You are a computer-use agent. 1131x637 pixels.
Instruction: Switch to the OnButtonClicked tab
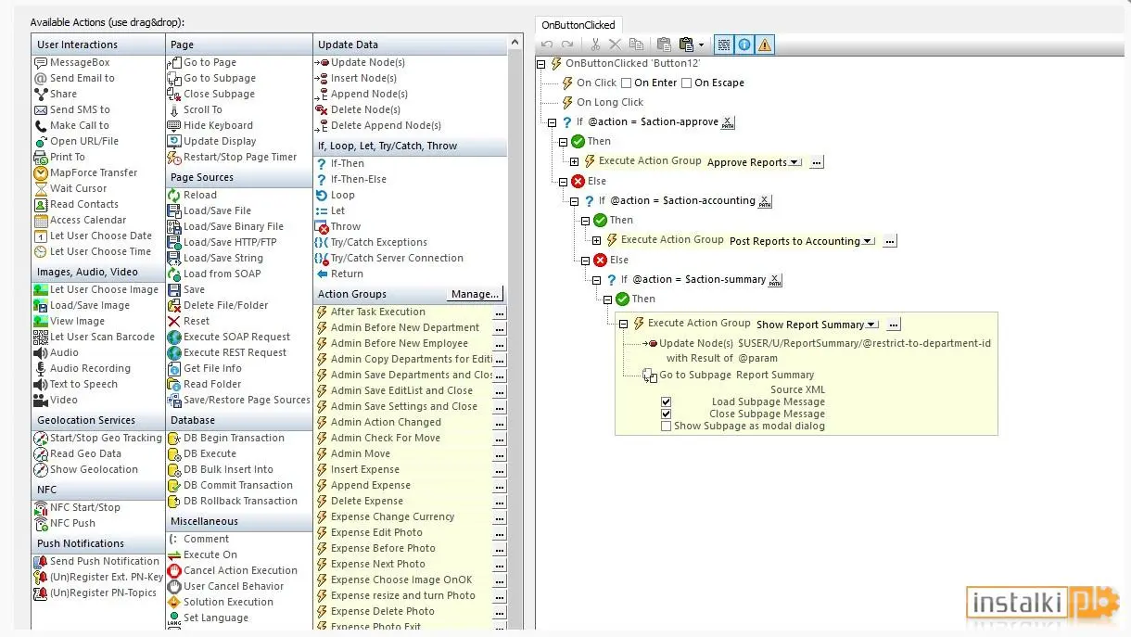pyautogui.click(x=578, y=25)
